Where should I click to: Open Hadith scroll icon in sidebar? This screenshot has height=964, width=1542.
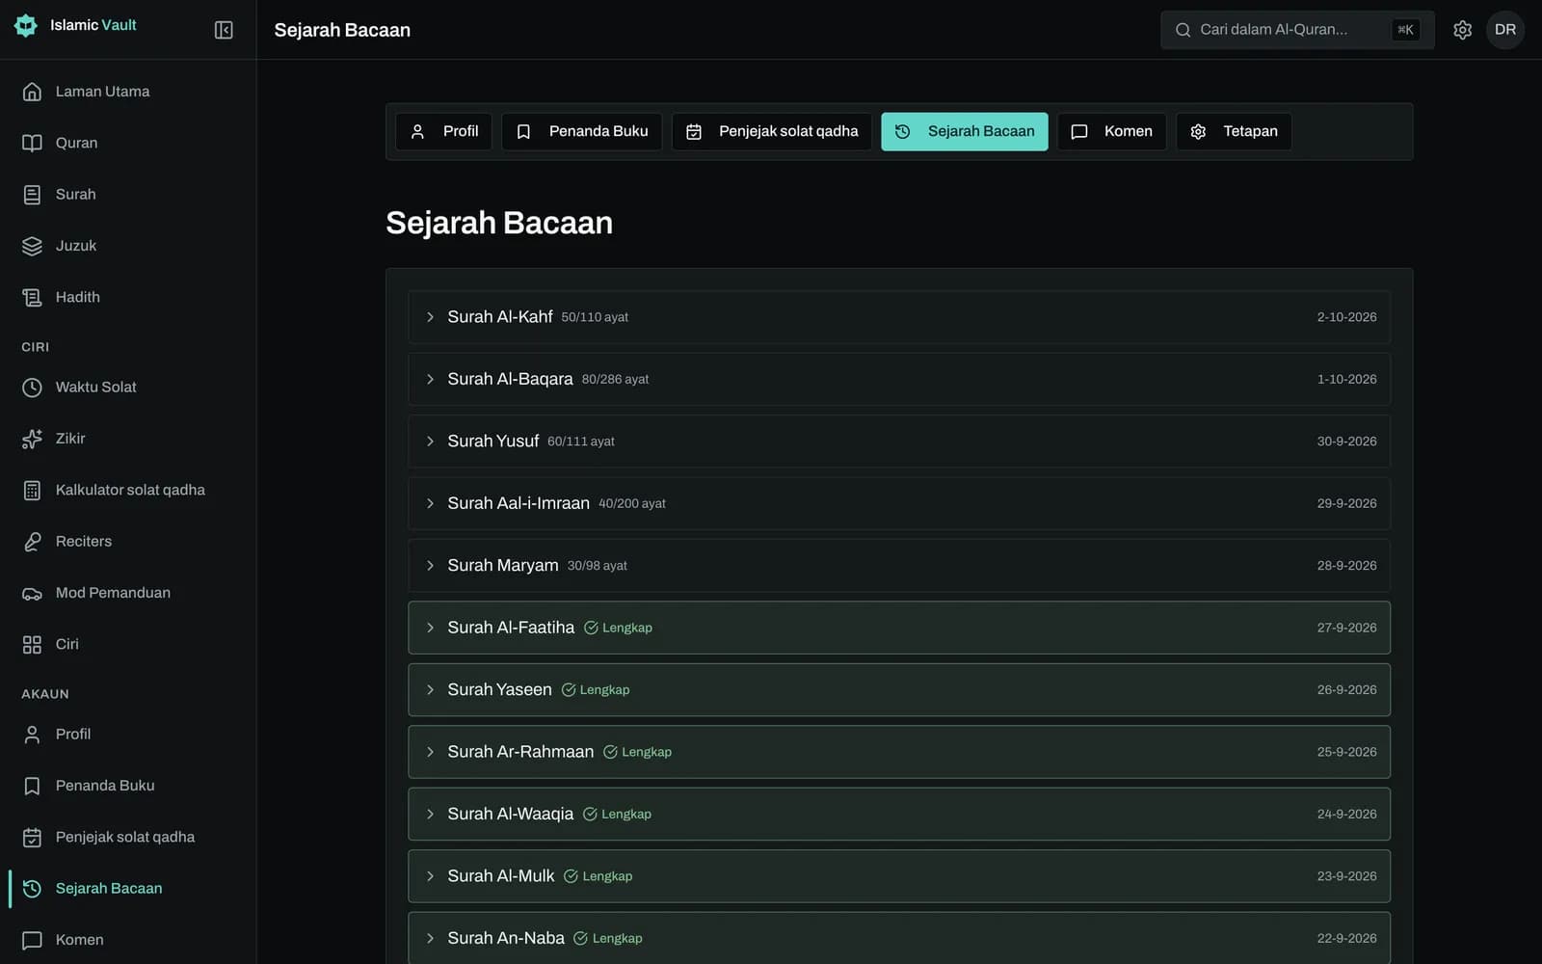pos(32,297)
